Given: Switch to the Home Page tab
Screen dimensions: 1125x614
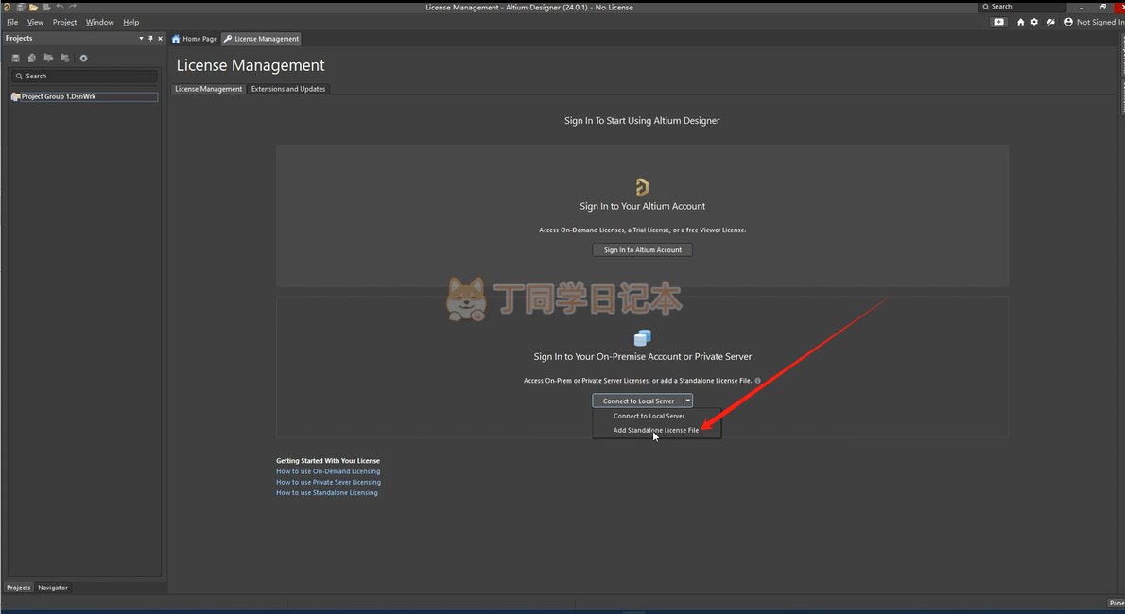Looking at the screenshot, I should click(195, 39).
